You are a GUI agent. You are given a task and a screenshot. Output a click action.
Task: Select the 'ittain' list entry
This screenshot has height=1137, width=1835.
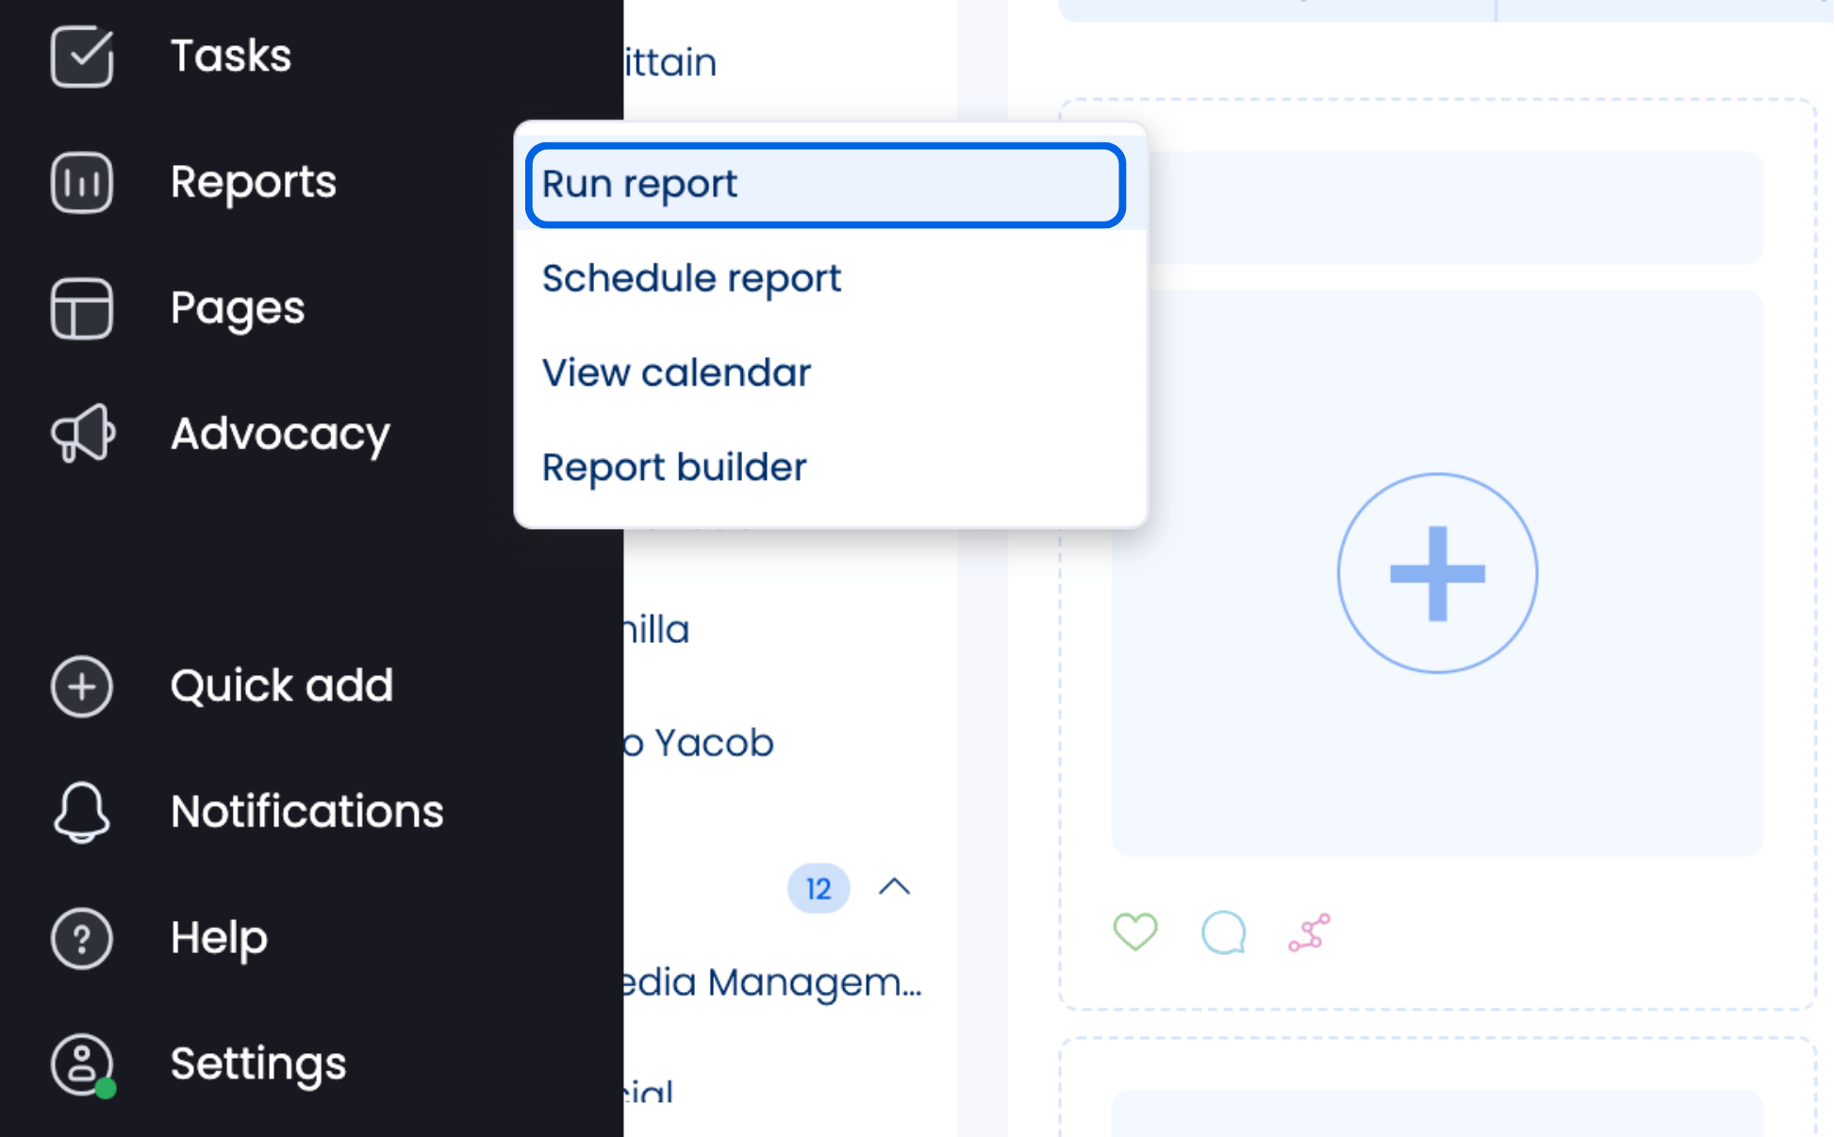[x=670, y=63]
